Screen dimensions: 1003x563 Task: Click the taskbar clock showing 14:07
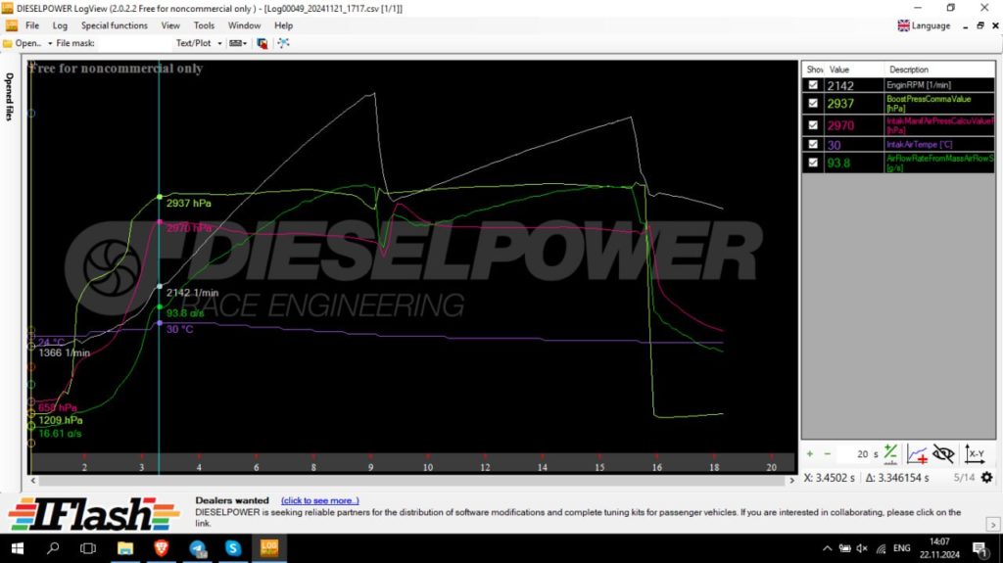click(x=939, y=548)
